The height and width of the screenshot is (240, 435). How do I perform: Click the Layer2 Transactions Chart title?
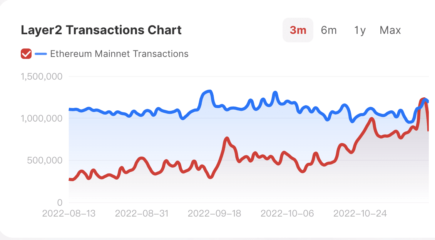click(101, 30)
